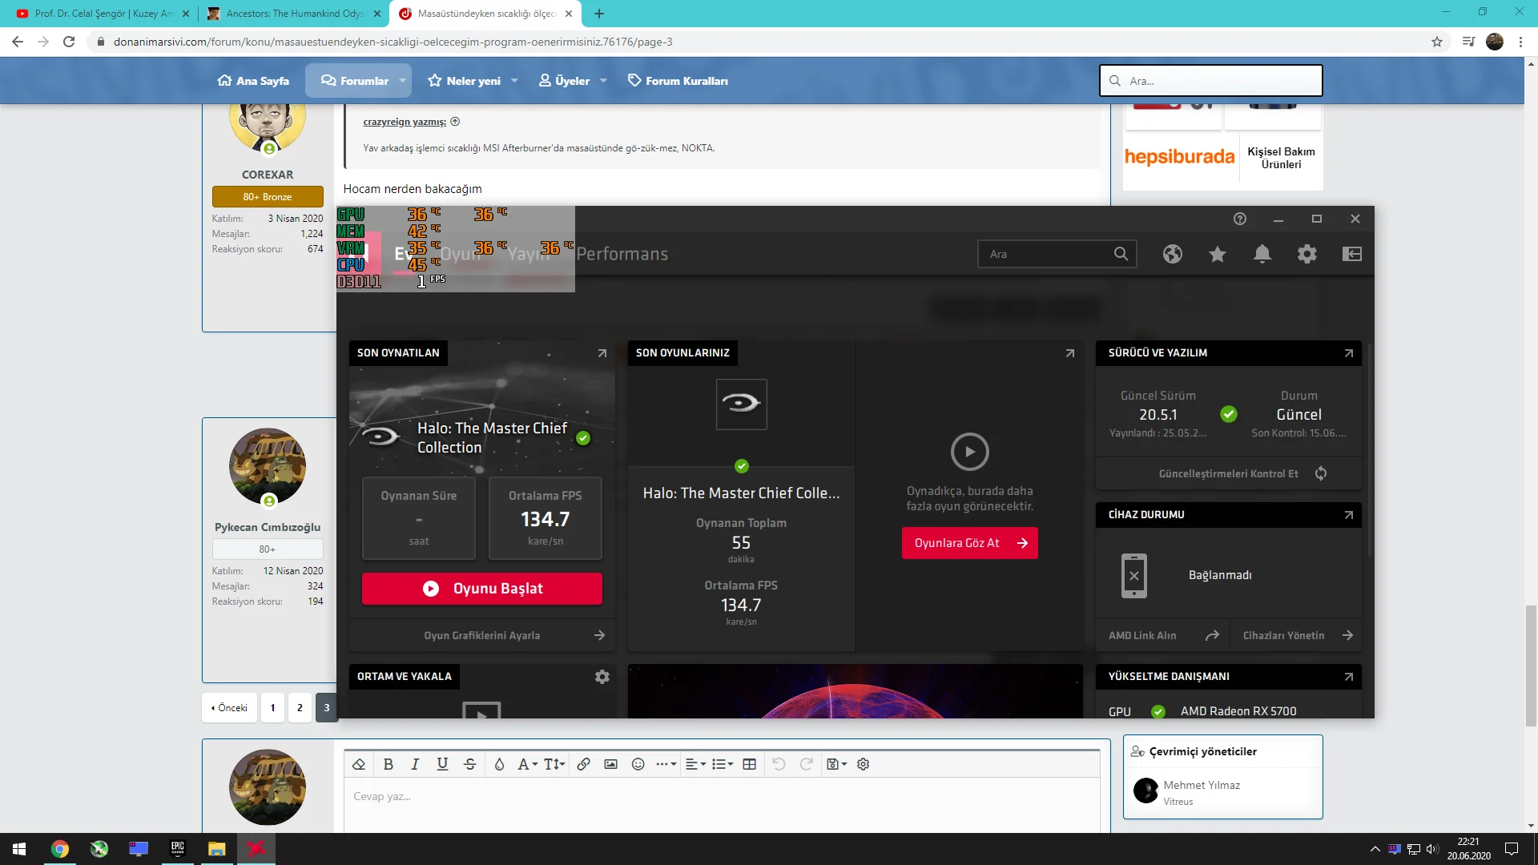1538x865 pixels.
Task: Click the eraser remove-formatting icon in editor
Action: [359, 764]
